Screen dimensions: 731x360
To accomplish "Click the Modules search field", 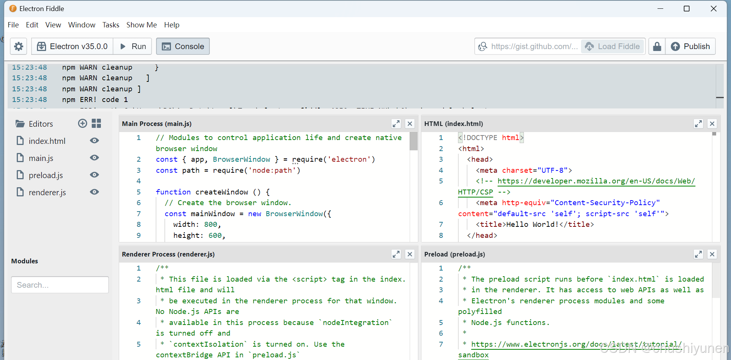I will [x=60, y=285].
